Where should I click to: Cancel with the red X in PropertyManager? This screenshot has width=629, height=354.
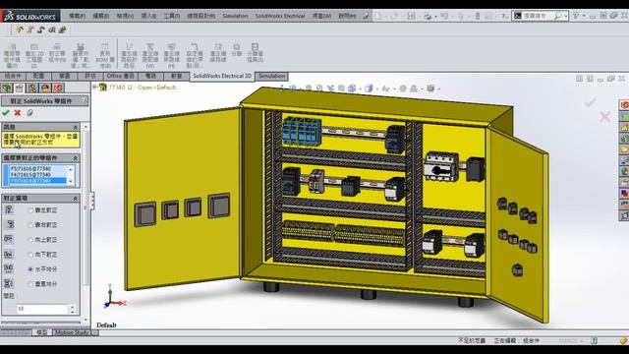tap(18, 113)
